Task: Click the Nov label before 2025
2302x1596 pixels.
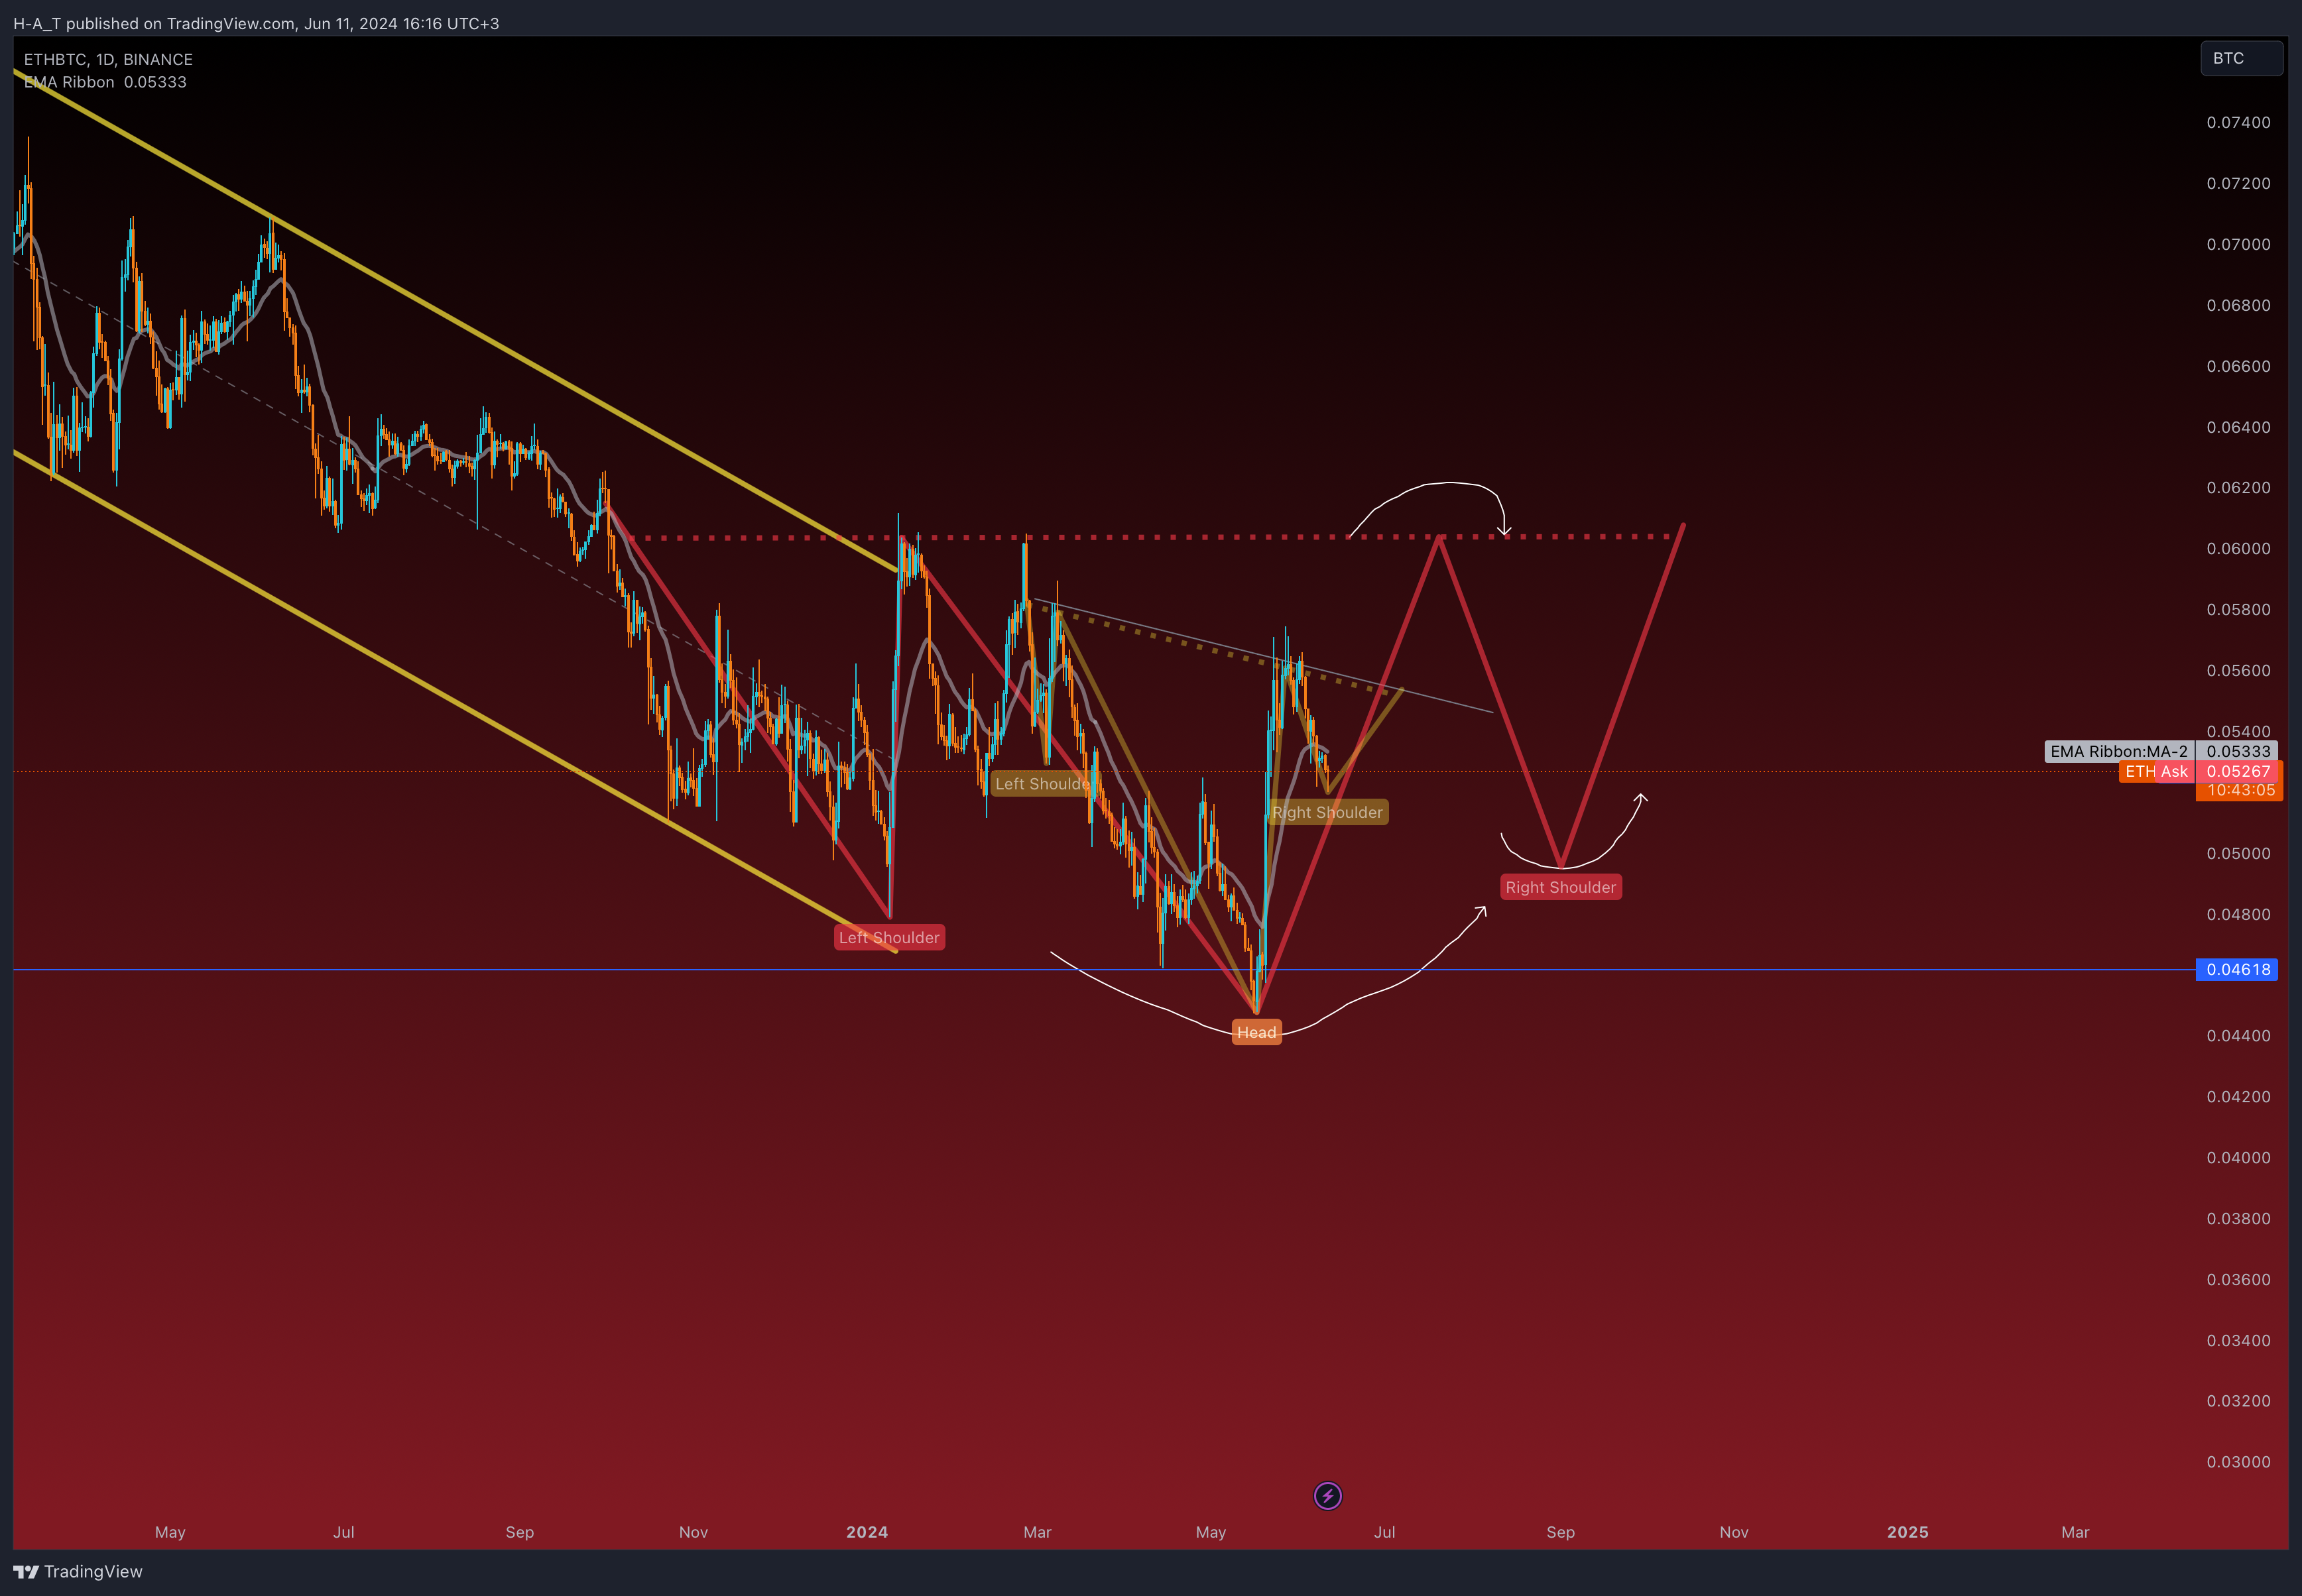Action: 1734,1532
